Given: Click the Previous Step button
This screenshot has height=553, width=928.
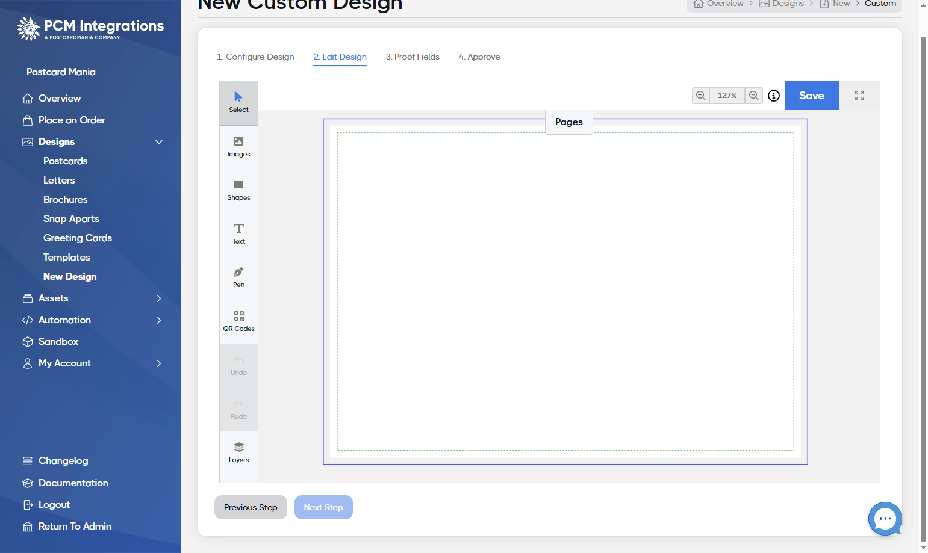Looking at the screenshot, I should pos(251,507).
